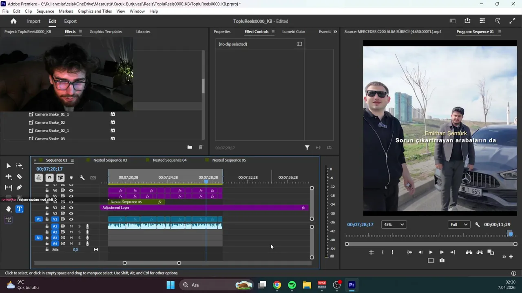Expand transport overflow chevron in Program monitor
The height and width of the screenshot is (293, 522).
tap(504, 257)
